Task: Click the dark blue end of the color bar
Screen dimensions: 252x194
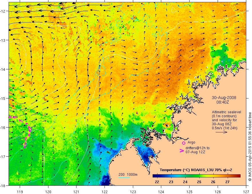Action: click(x=154, y=176)
